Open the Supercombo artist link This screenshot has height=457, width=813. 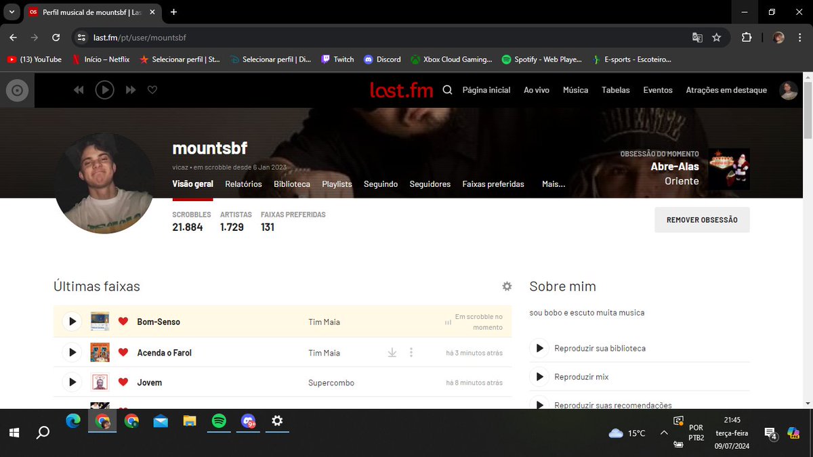pos(331,383)
